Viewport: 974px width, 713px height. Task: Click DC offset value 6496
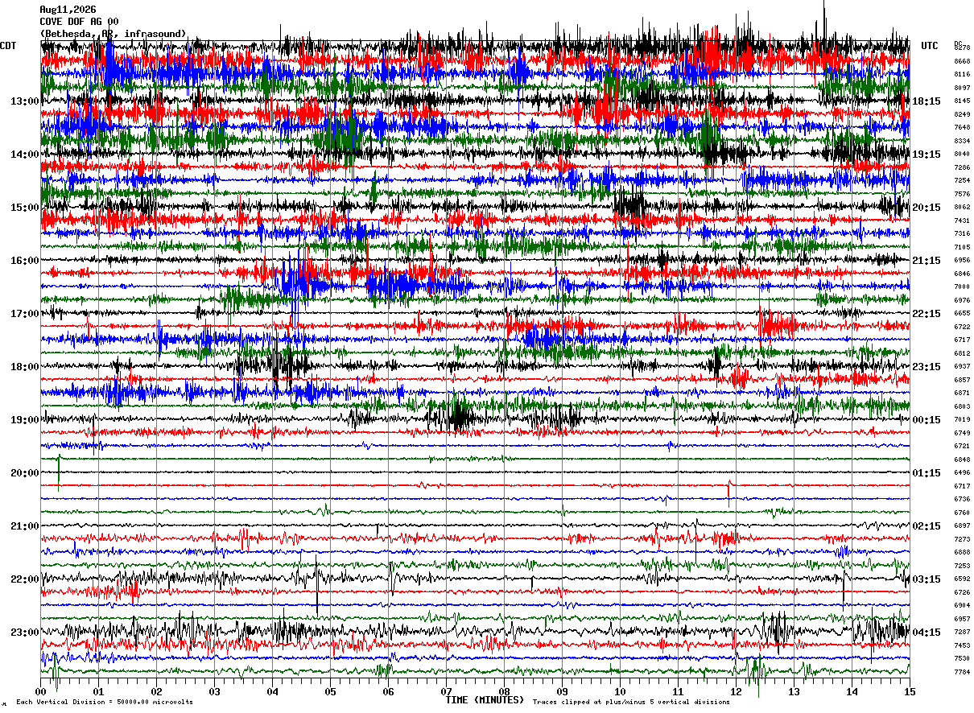coord(962,472)
